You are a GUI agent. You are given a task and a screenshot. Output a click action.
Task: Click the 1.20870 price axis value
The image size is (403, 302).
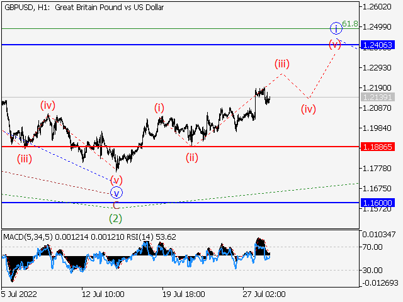[x=377, y=108]
